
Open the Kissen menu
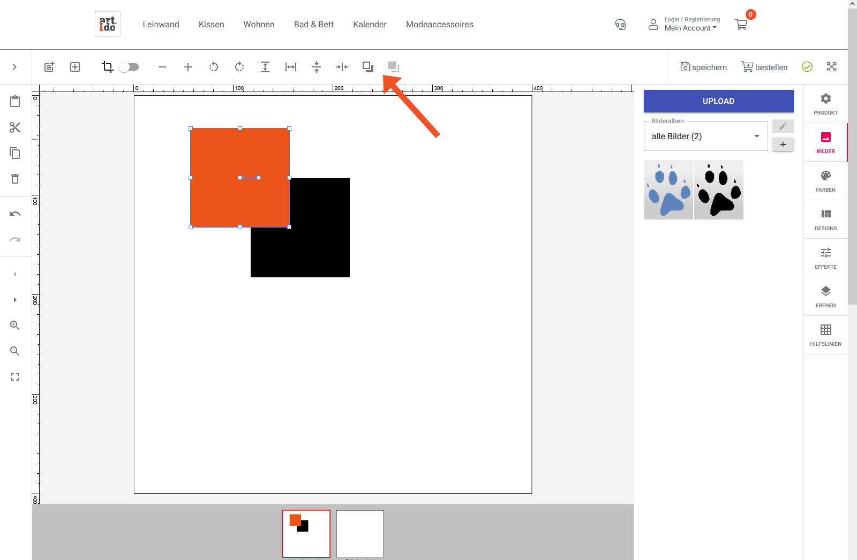212,25
